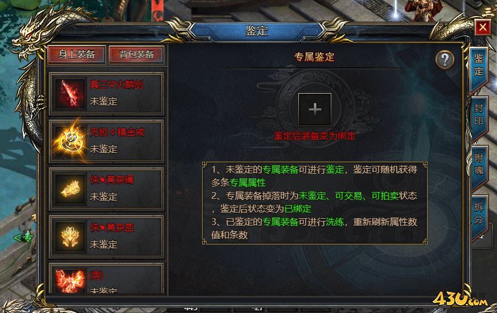The image size is (497, 313).
Task: Click the 专属鉴定 heading
Action: pos(314,57)
